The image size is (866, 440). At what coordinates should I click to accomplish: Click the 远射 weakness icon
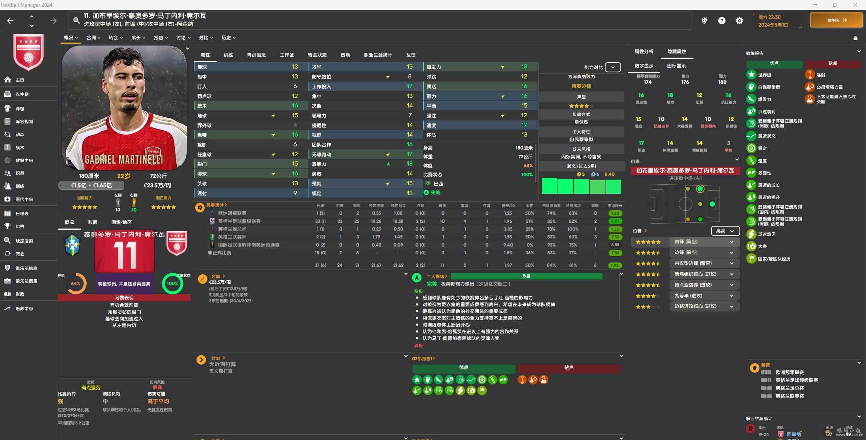[810, 75]
